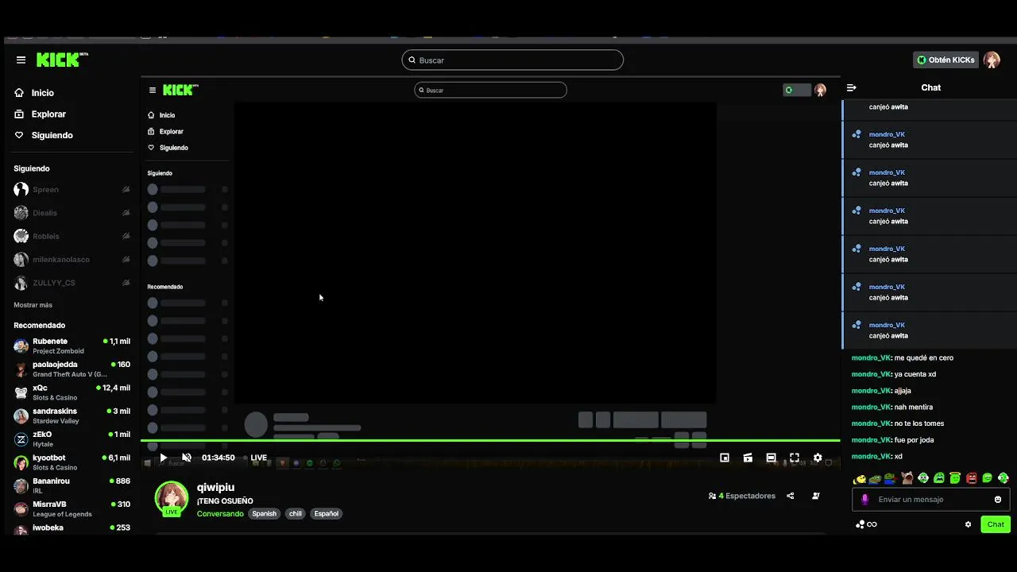Pick the yellow Pepe emote in quick emotes
Image resolution: width=1017 pixels, height=572 pixels.
click(x=859, y=478)
